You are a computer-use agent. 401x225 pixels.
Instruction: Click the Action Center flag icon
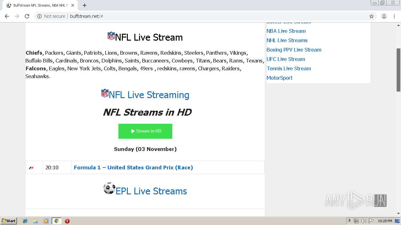[371, 221]
